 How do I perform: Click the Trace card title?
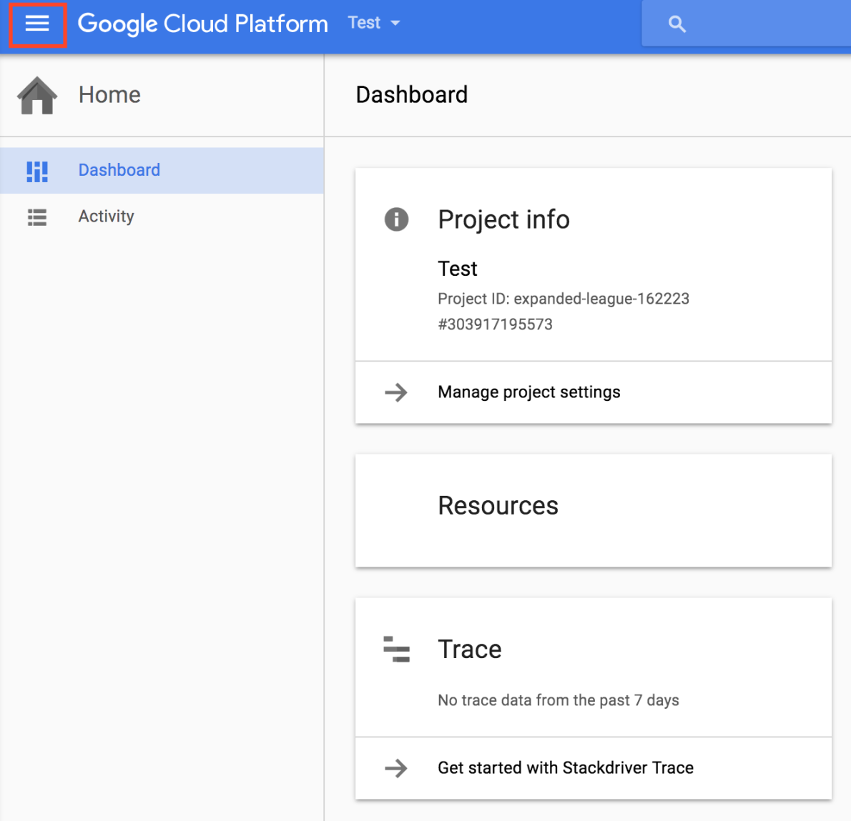[x=469, y=649]
